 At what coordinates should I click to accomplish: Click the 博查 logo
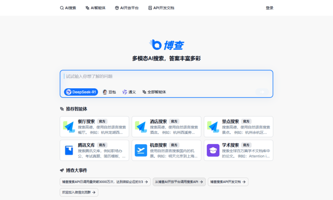click(166, 45)
